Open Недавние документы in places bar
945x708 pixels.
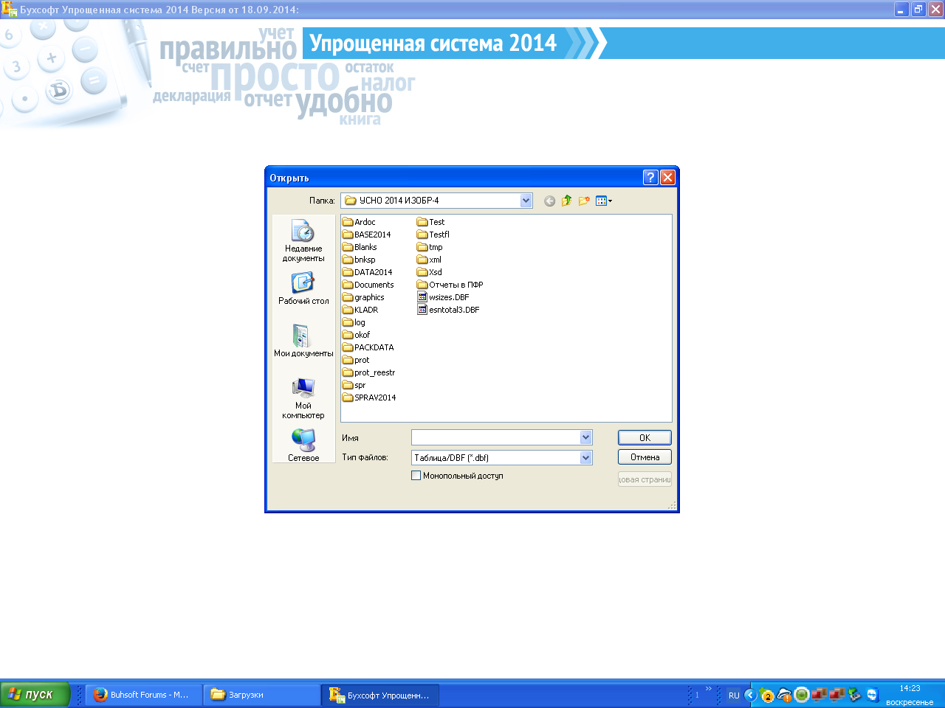303,240
